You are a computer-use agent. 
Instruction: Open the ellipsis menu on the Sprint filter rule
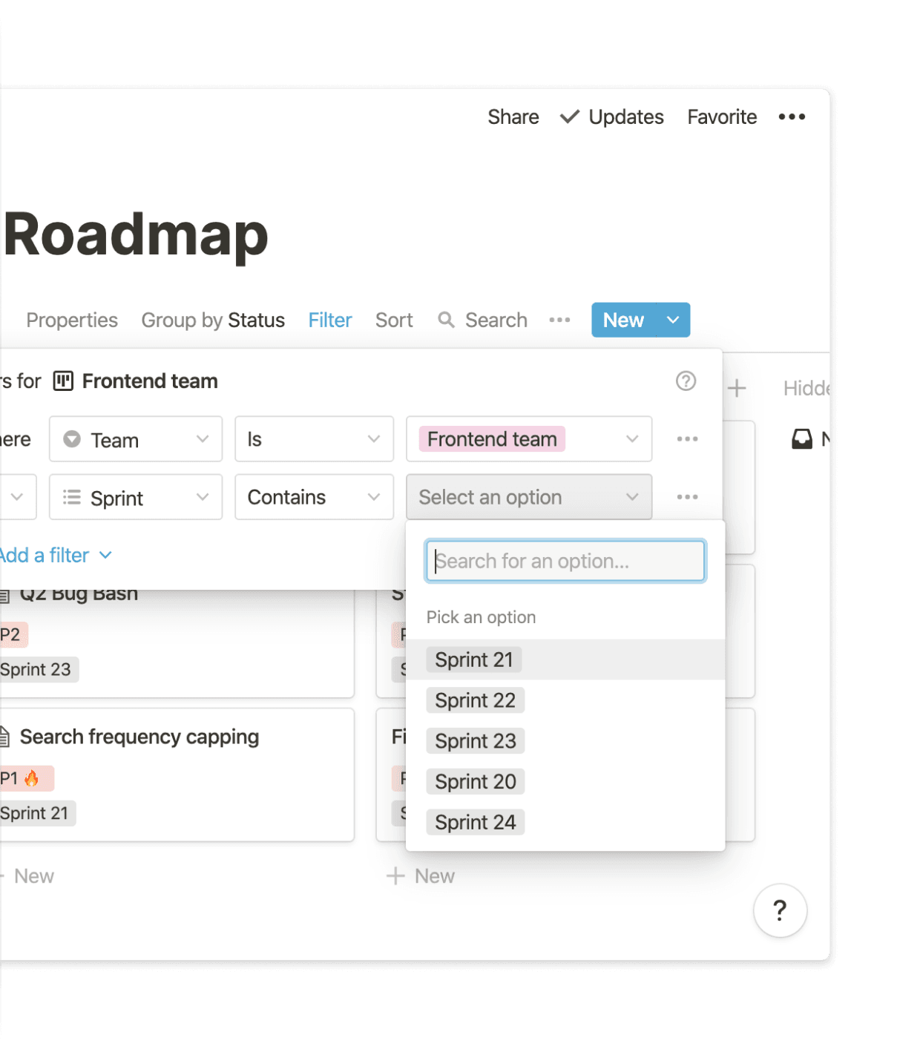[687, 497]
